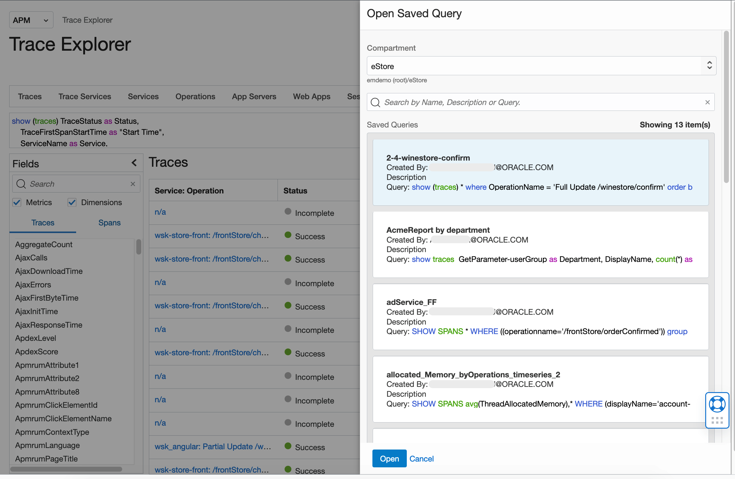Uncheck the Dimensions checkbox
This screenshot has height=479, width=735.
[72, 202]
